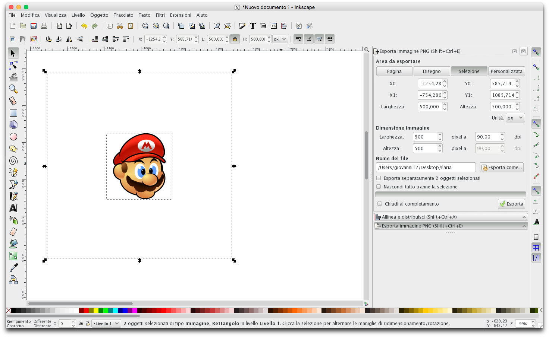
Task: Click the X0 value stepper
Action: click(x=445, y=83)
